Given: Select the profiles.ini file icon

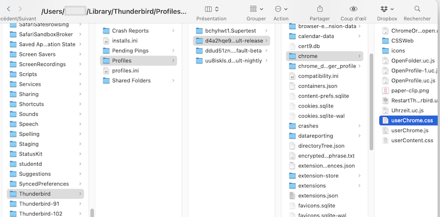Looking at the screenshot, I should click(x=106, y=71).
